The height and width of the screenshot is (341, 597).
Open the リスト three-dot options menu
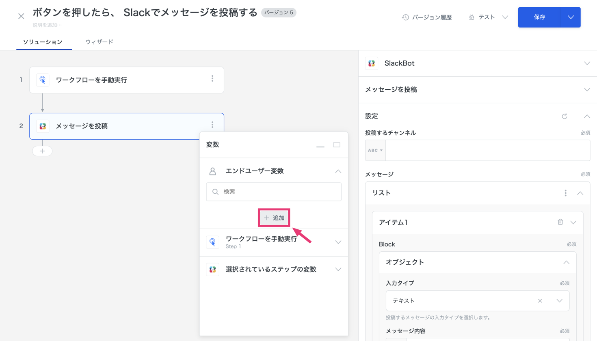(x=565, y=193)
